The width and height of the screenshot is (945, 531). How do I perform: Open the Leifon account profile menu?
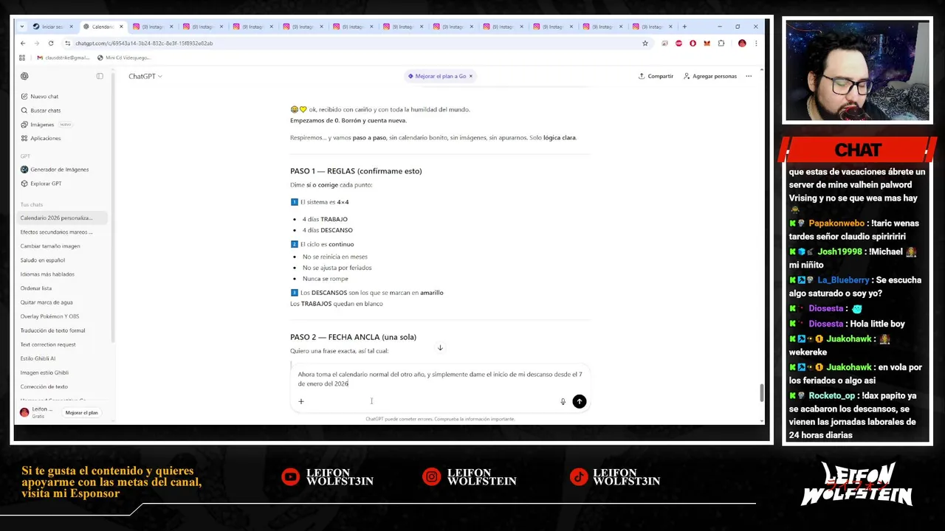tap(37, 412)
